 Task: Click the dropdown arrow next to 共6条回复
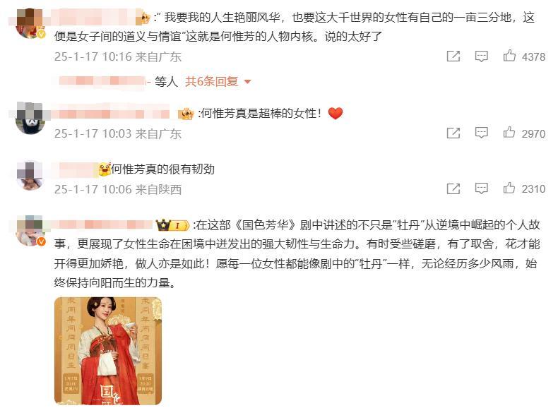(x=248, y=82)
